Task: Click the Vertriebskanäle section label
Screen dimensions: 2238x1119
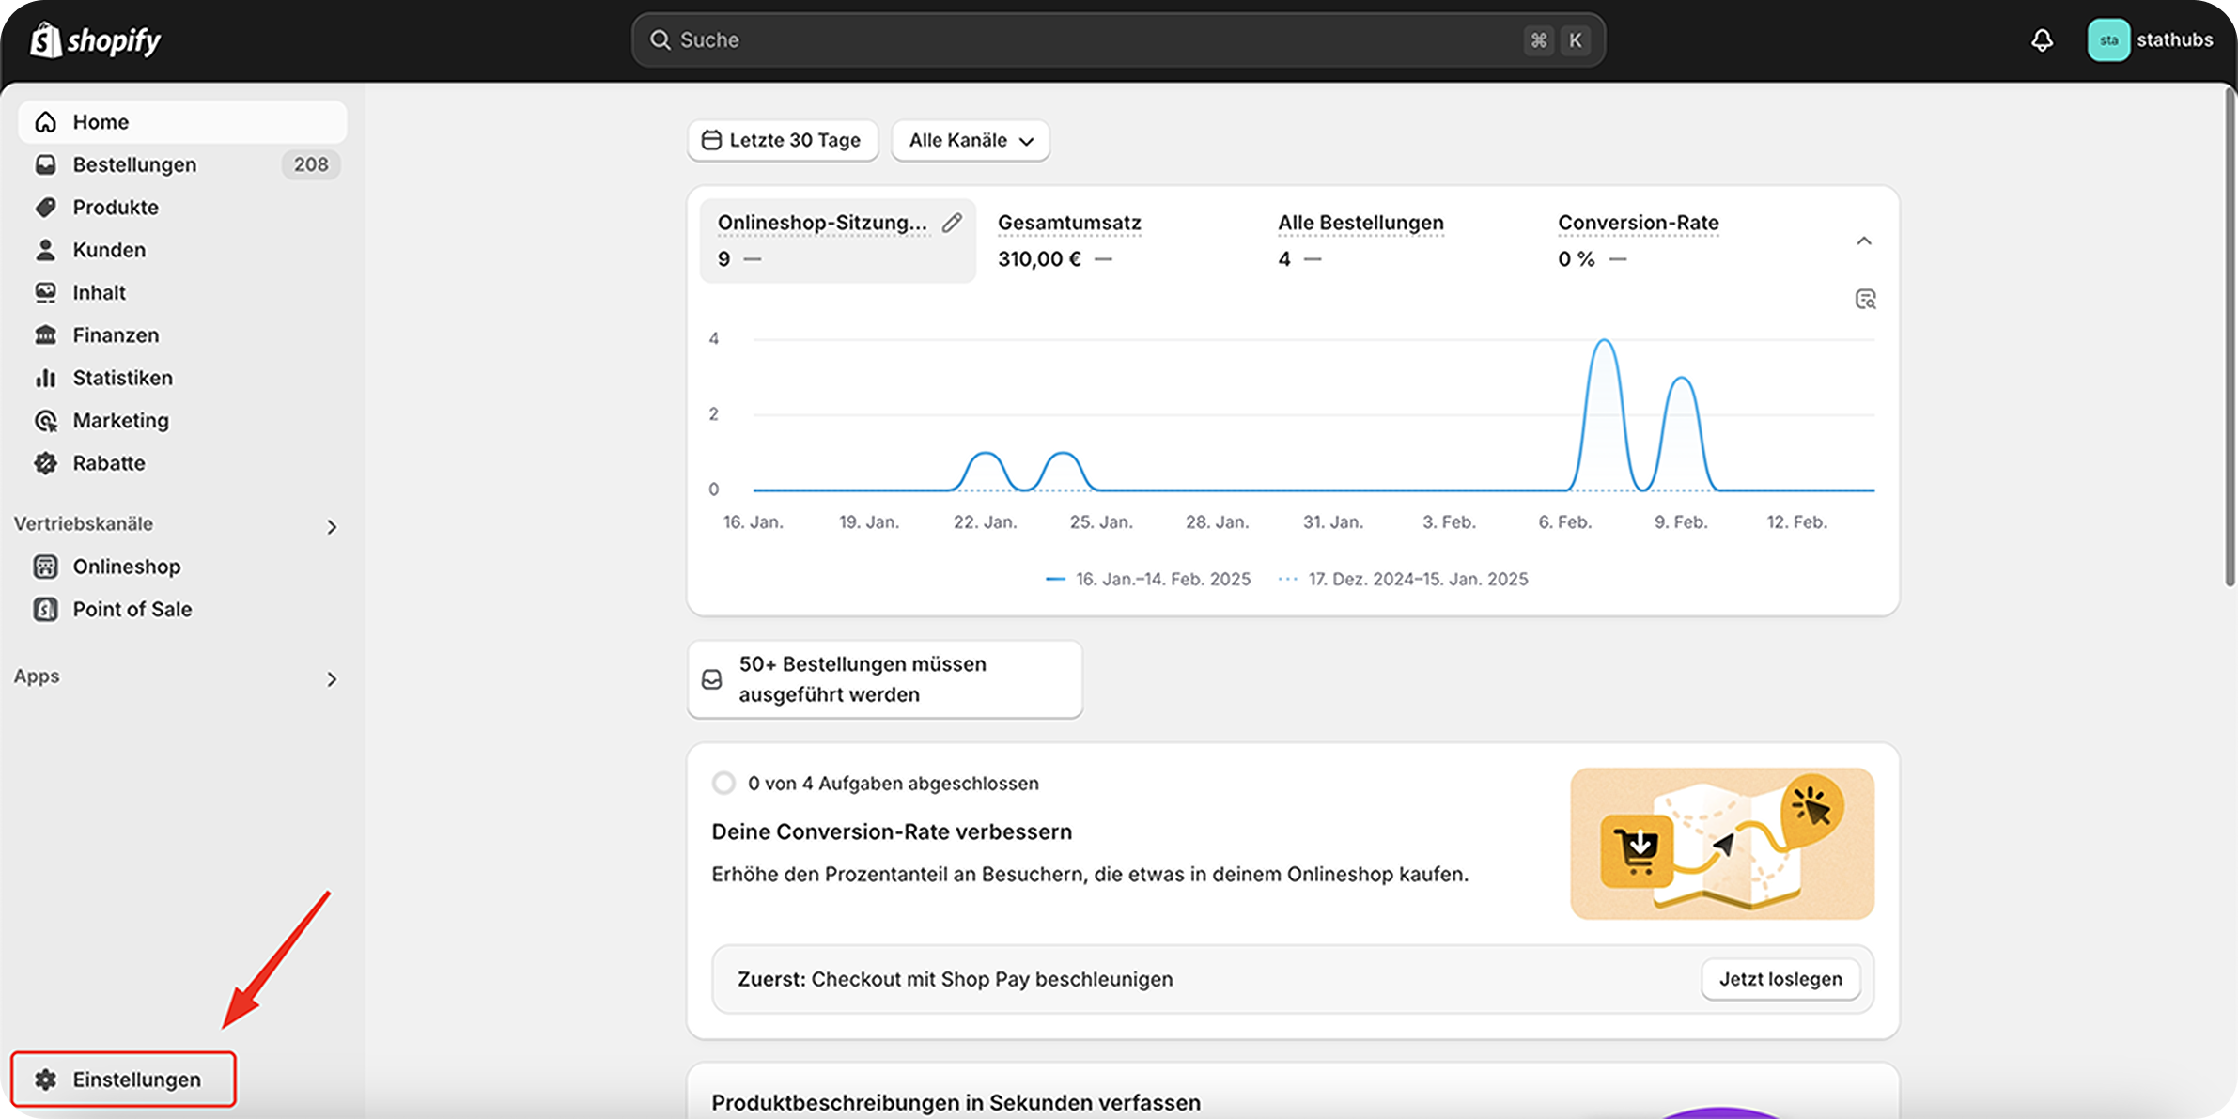Action: tap(84, 524)
